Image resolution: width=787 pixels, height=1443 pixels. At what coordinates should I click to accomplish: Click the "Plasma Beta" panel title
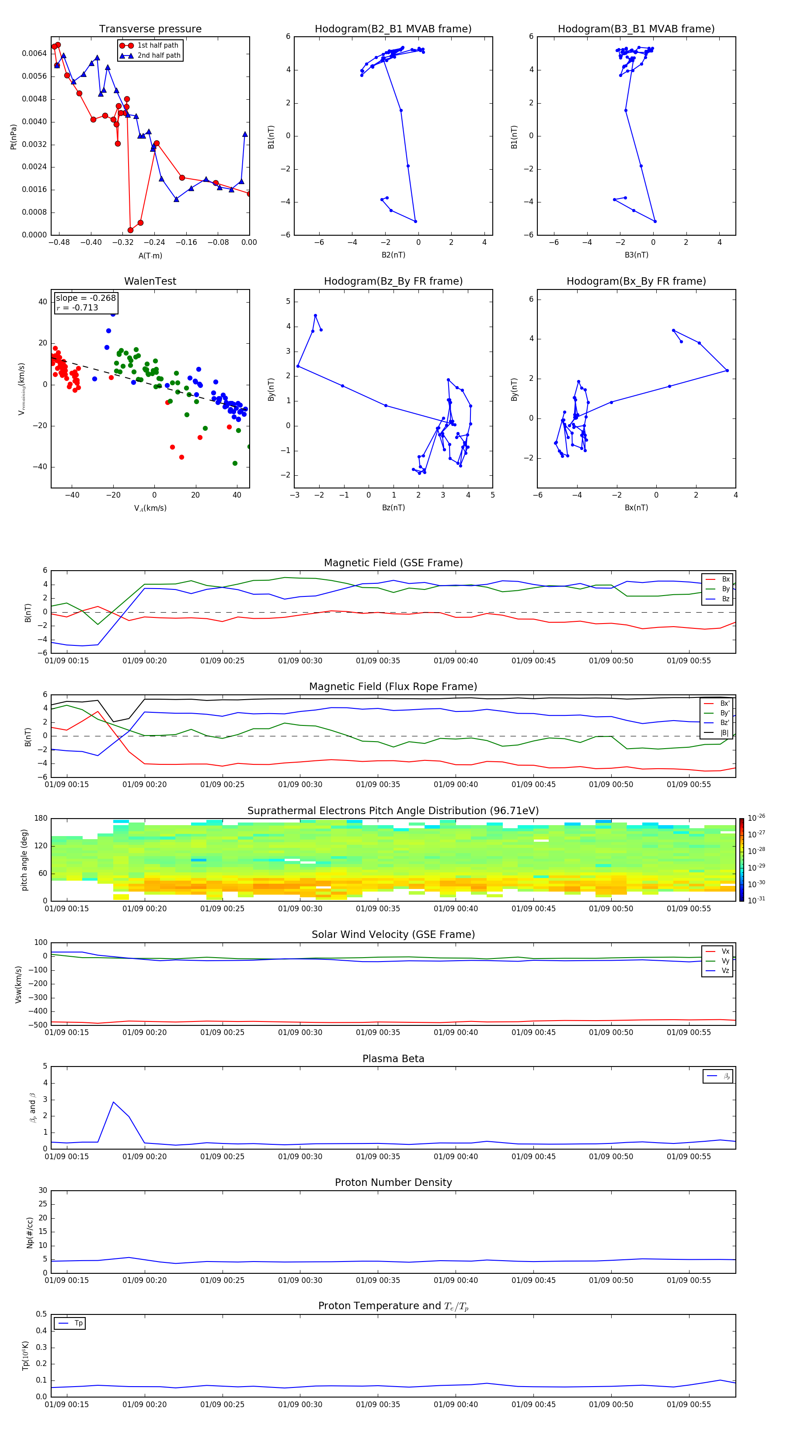[393, 1059]
